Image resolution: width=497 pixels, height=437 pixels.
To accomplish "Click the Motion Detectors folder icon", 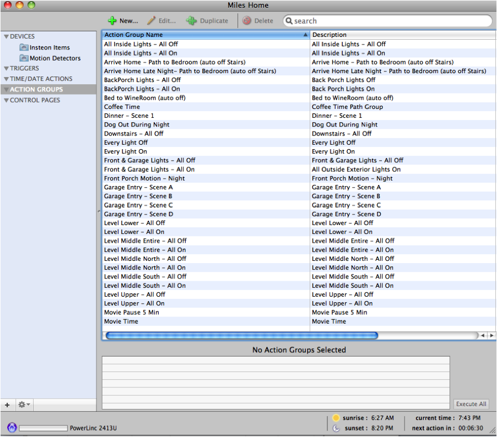I will point(24,58).
